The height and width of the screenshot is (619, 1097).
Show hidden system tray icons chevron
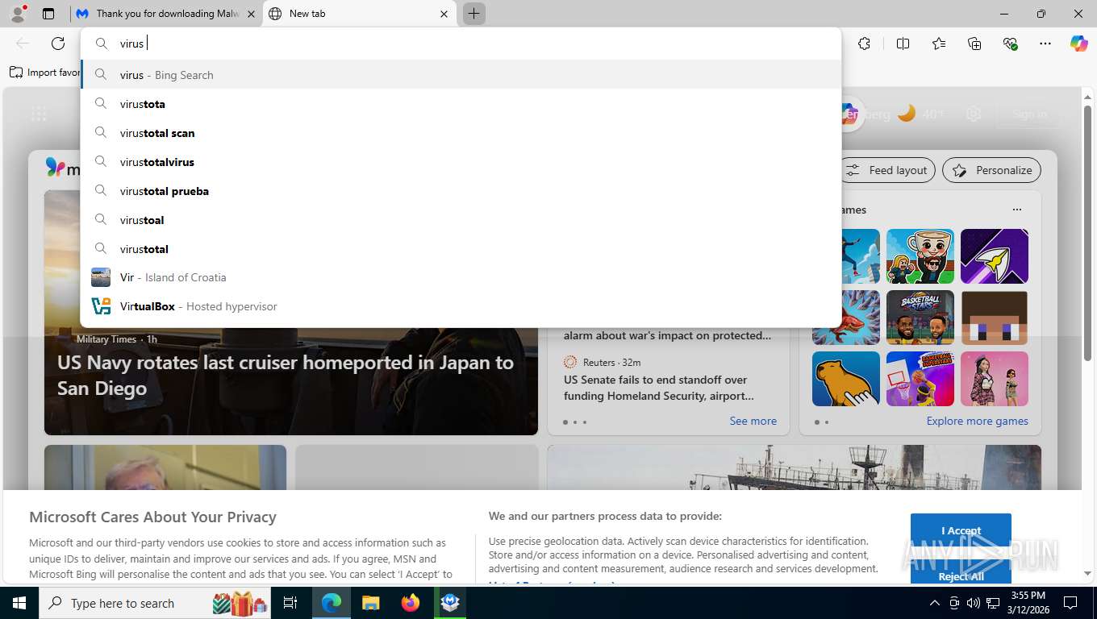coord(935,603)
